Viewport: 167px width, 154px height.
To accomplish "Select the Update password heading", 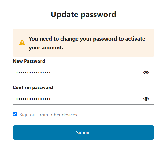I will 83,15.
